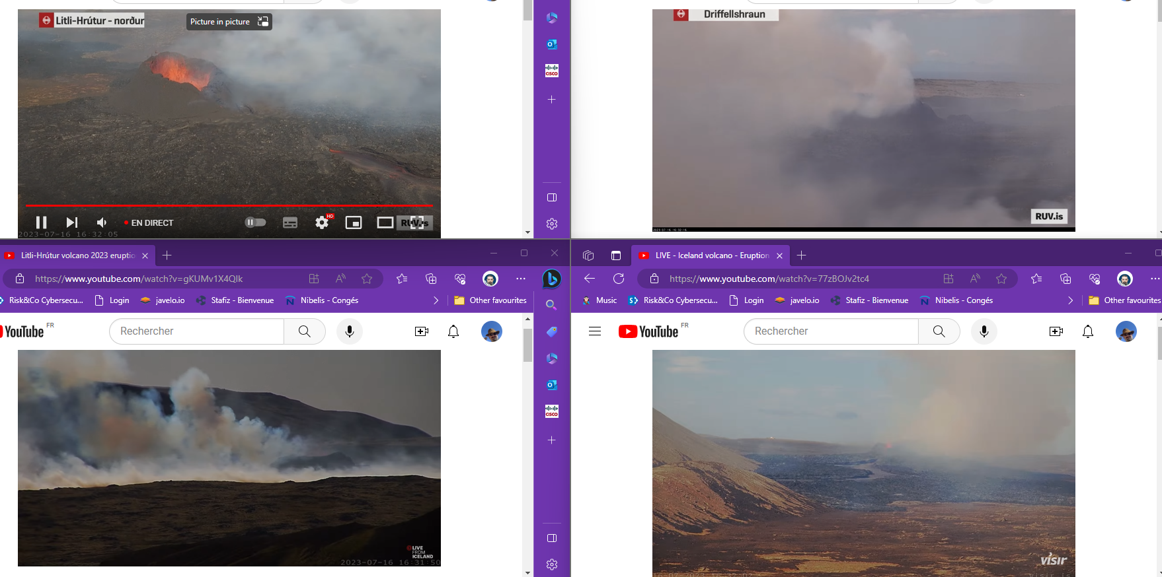This screenshot has height=577, width=1162.
Task: Click the Picture in picture button
Action: (229, 22)
